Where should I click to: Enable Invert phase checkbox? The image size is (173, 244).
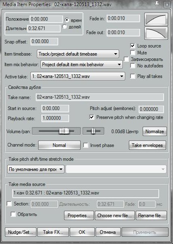pyautogui.click(x=86, y=145)
